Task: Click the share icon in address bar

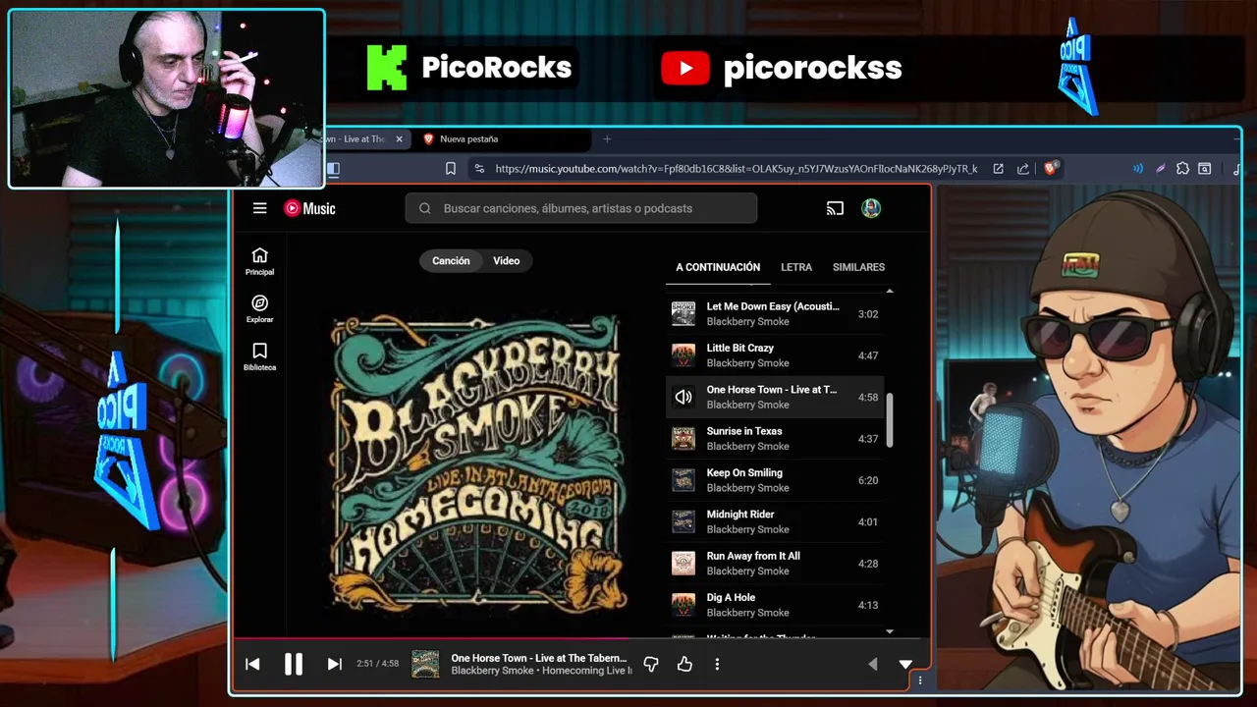Action: (1023, 169)
